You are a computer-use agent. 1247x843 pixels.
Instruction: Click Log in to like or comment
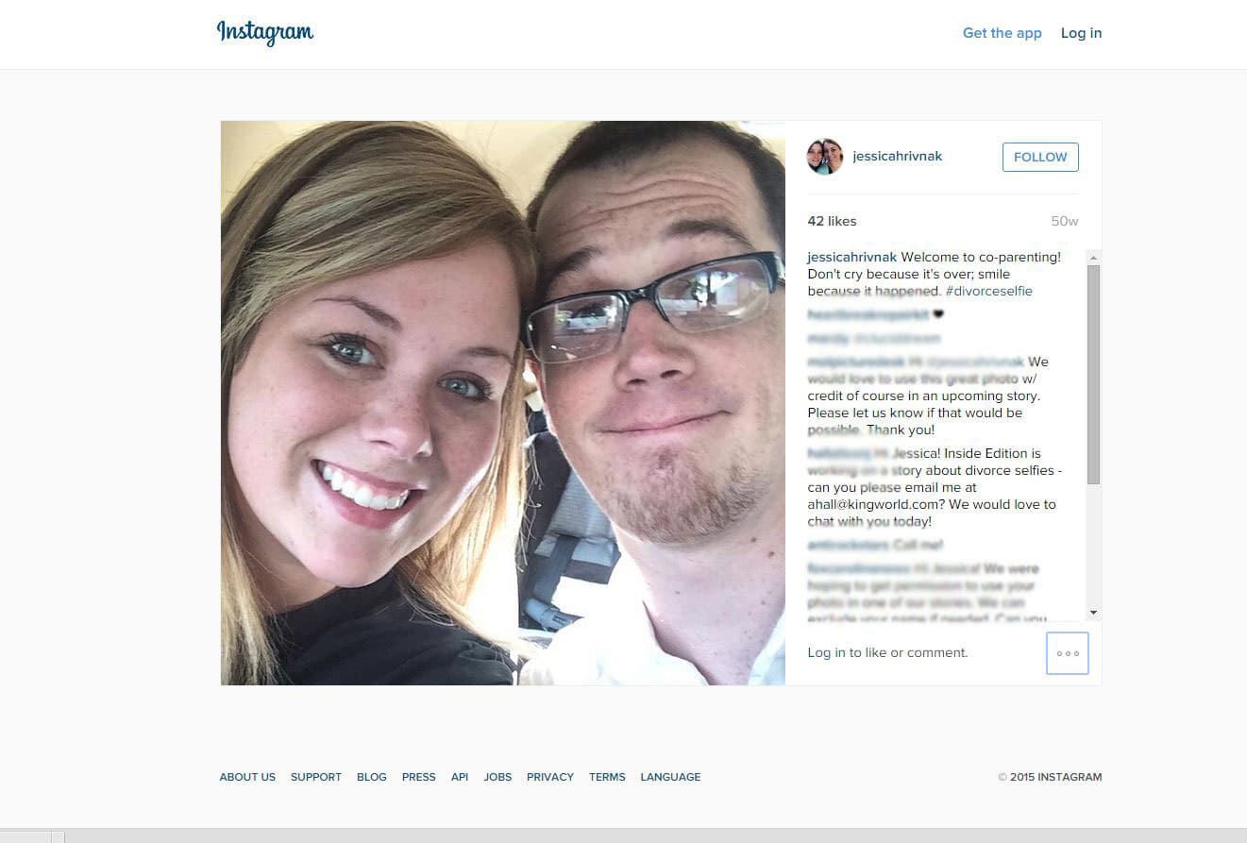pyautogui.click(x=887, y=652)
